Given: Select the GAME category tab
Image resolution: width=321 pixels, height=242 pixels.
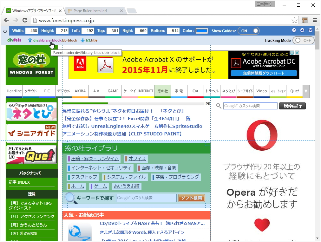Looking at the screenshot, I should 113,91.
